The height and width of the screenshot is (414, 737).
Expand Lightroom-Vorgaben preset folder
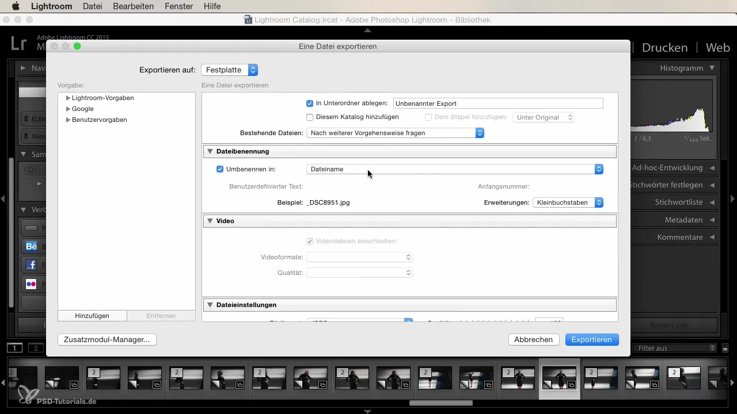pos(68,98)
